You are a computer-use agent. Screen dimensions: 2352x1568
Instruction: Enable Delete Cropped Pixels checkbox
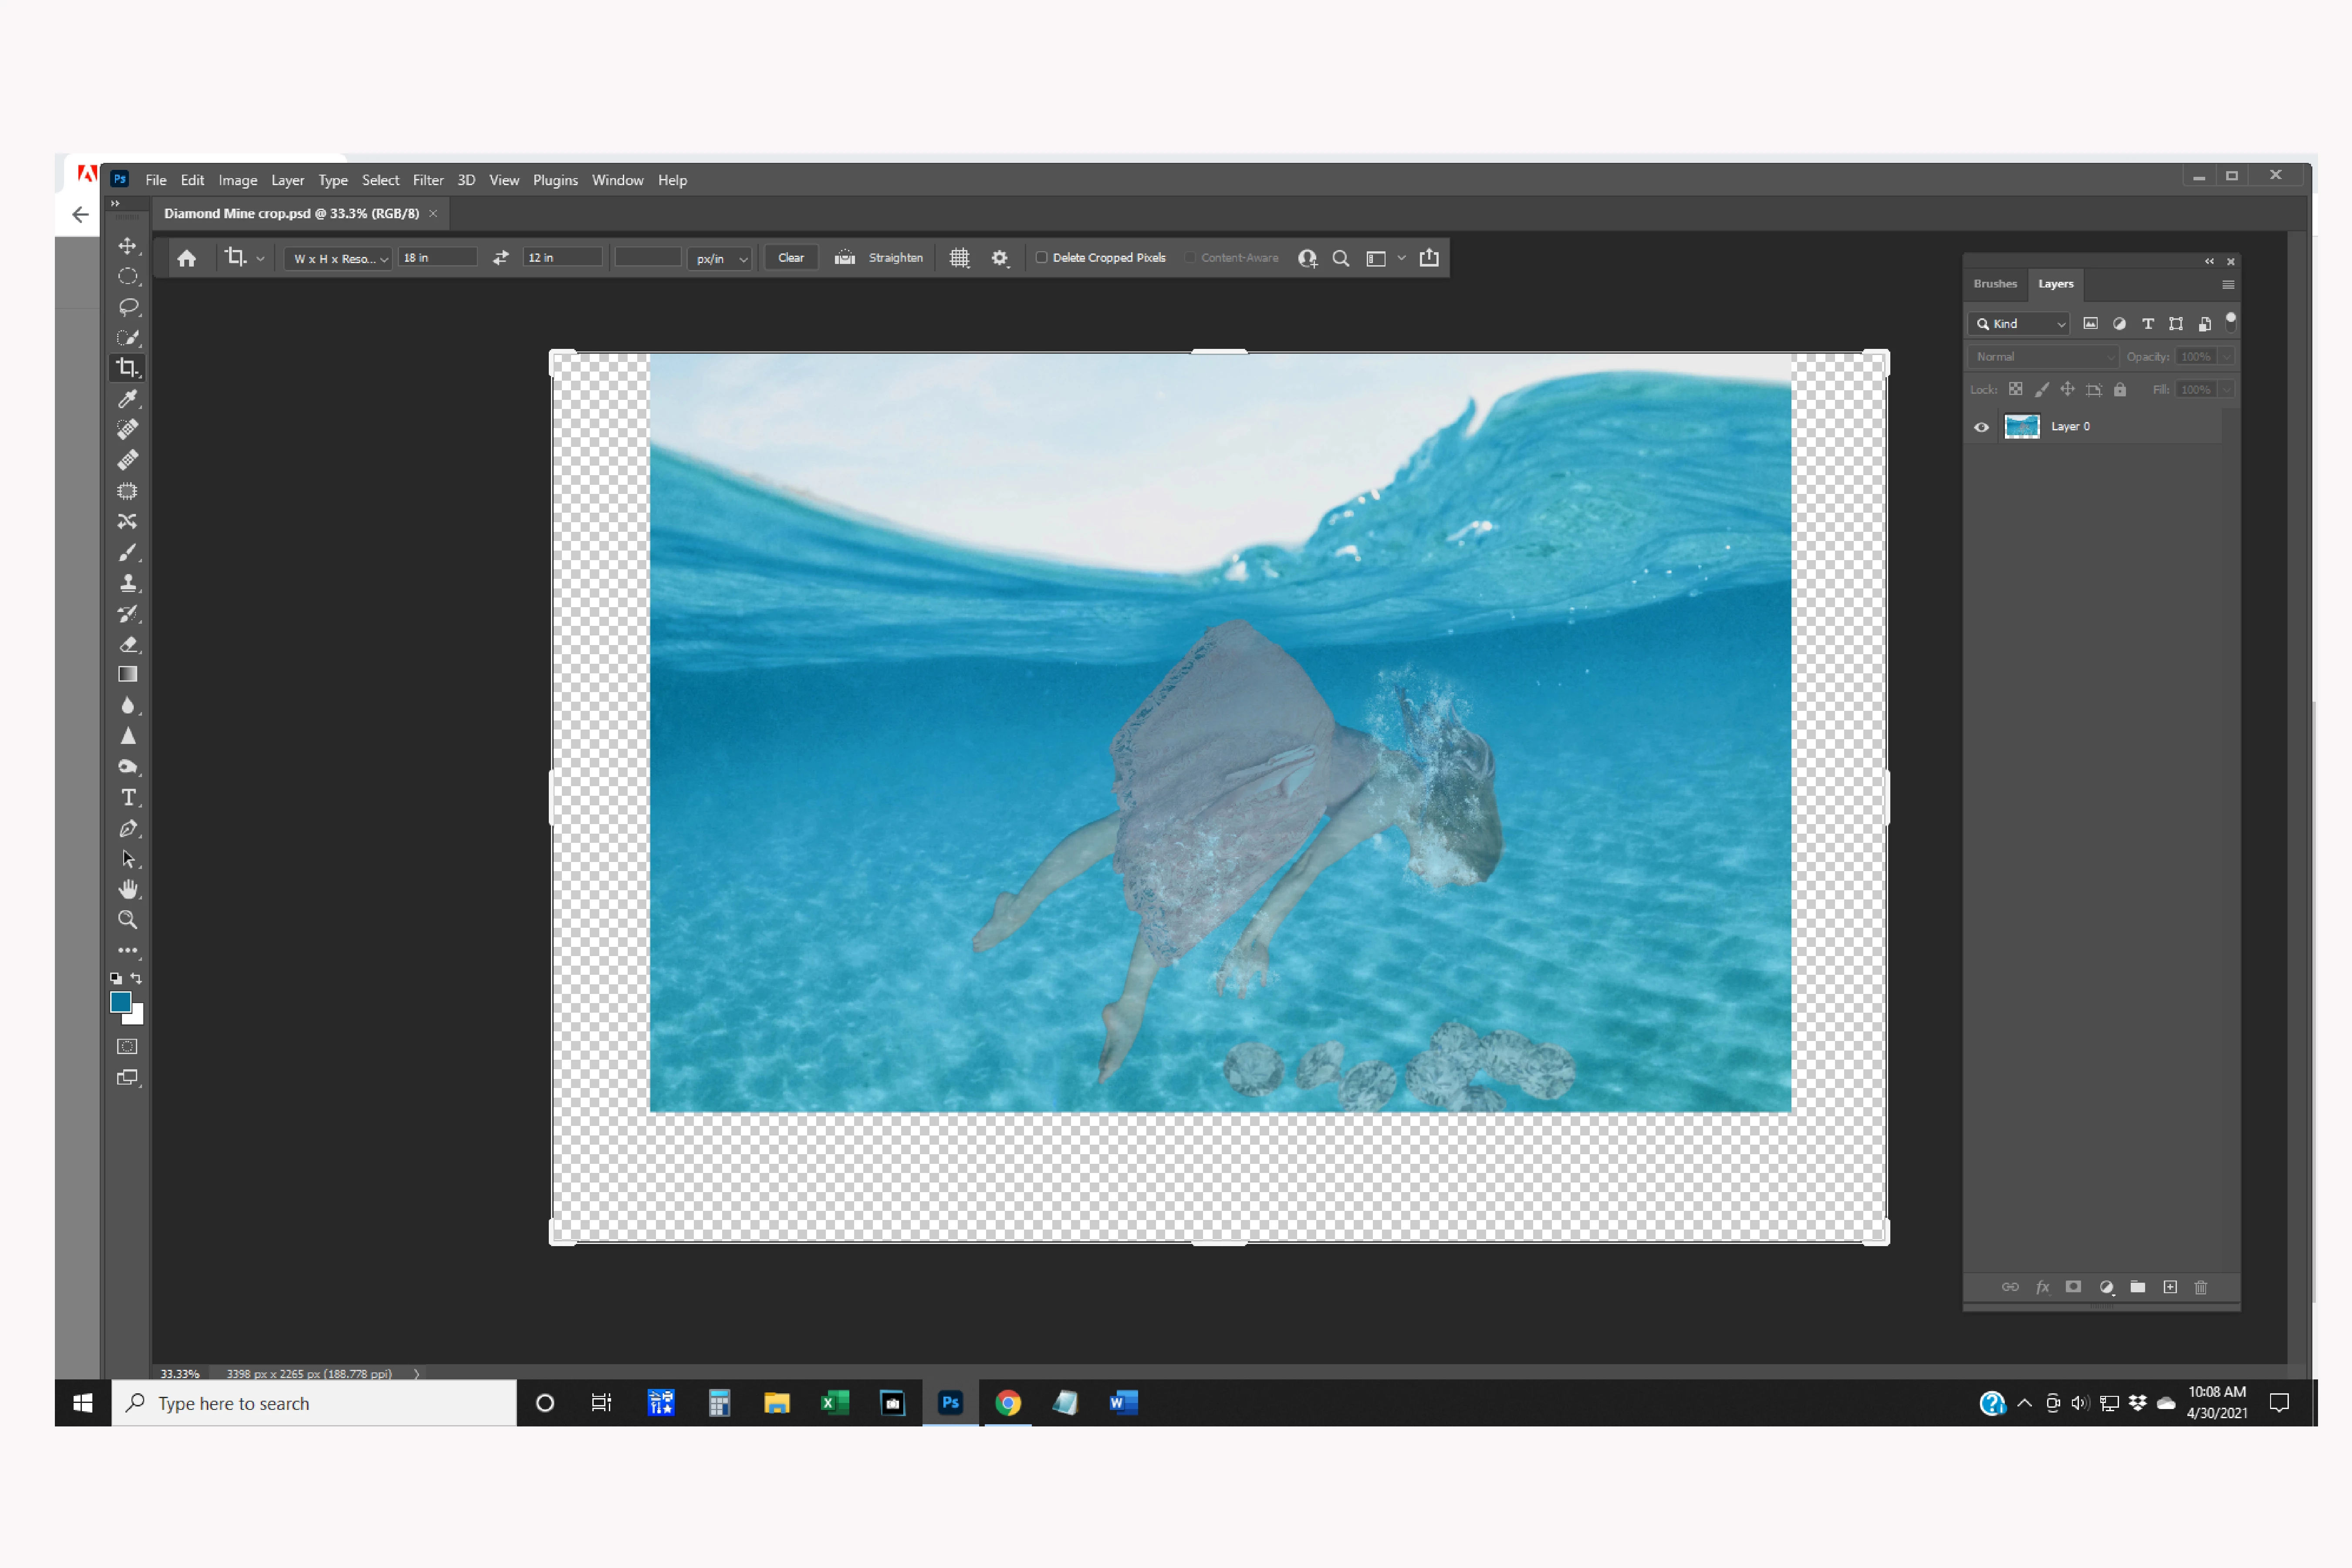1041,258
